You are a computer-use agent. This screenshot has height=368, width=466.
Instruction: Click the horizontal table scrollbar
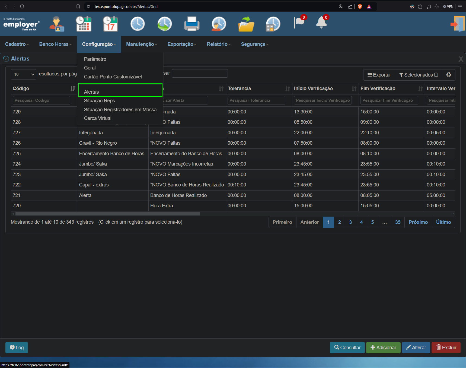point(107,214)
